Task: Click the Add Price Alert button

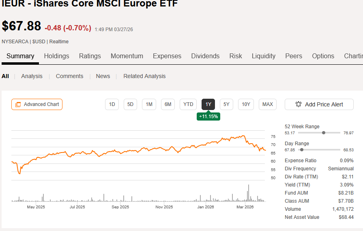Action: [319, 104]
